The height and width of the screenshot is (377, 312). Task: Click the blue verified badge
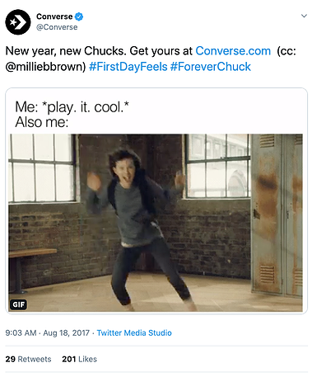79,16
